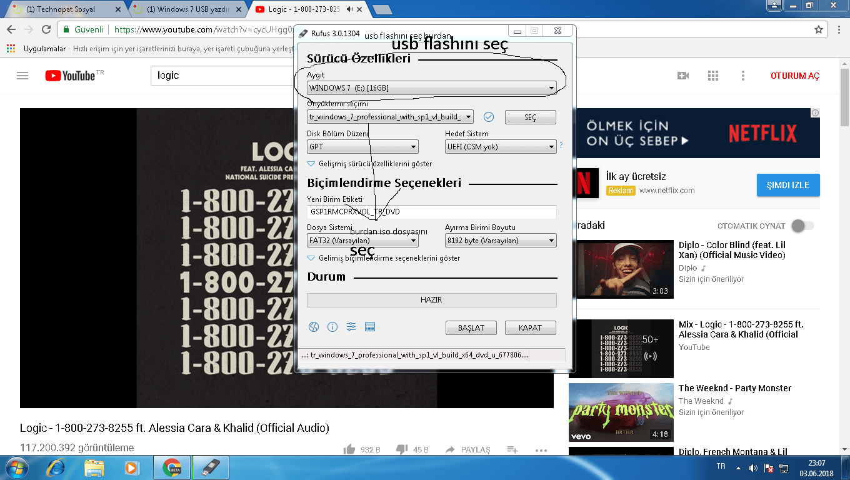
Task: Reload the page in Chrome
Action: point(46,29)
